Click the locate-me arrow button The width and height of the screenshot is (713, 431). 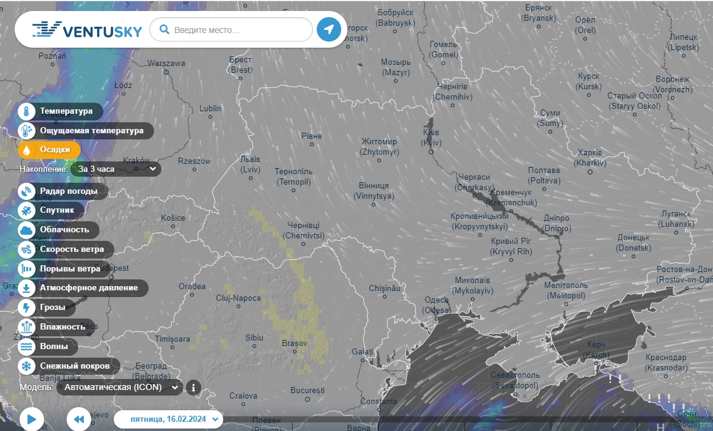click(x=329, y=29)
